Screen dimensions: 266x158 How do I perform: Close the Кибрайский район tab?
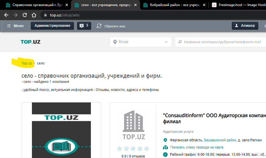204,5
